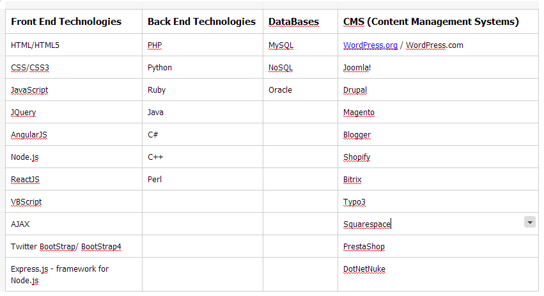544x296 pixels.
Task: Select the PrestaShop cell
Action: pos(438,246)
